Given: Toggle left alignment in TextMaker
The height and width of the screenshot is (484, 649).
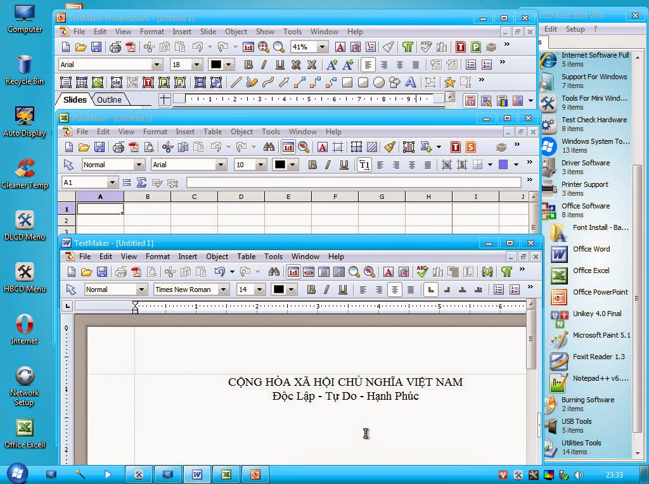Looking at the screenshot, I should click(363, 290).
